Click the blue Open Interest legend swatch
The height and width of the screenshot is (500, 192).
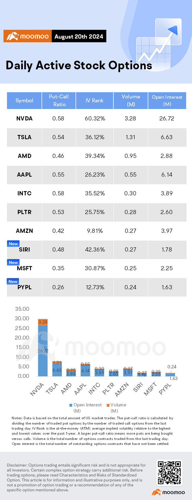point(71,405)
